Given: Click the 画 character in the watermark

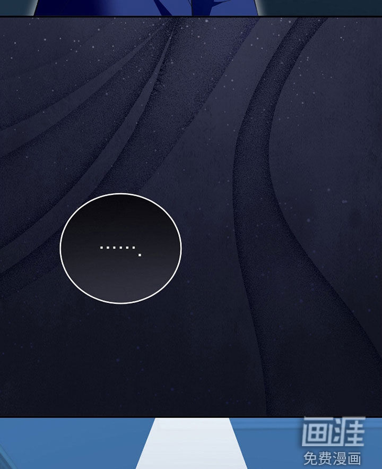Looking at the screenshot, I should pyautogui.click(x=318, y=432).
